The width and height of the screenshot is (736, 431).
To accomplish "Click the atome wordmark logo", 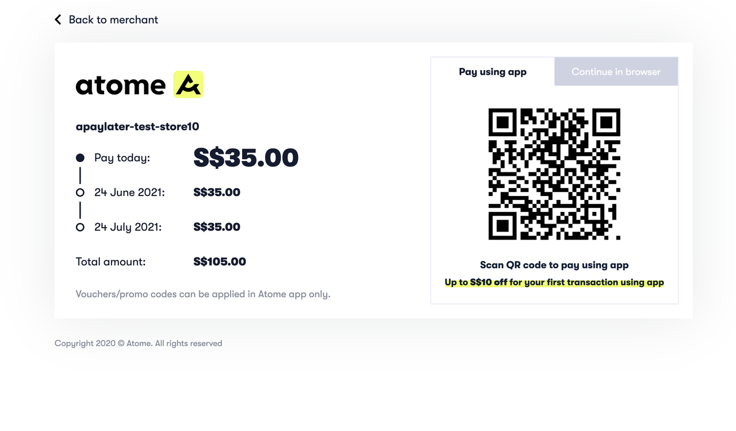I will (x=121, y=84).
